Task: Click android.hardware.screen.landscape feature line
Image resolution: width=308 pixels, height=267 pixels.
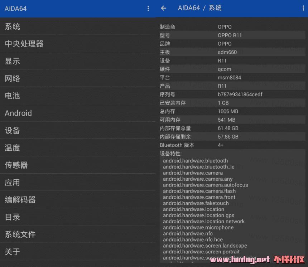Action: point(205,246)
